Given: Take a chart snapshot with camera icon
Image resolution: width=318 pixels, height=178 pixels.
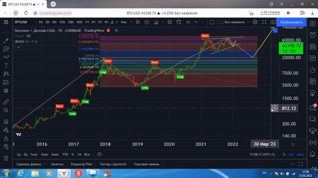Looking at the screenshot, I should coord(273,22).
